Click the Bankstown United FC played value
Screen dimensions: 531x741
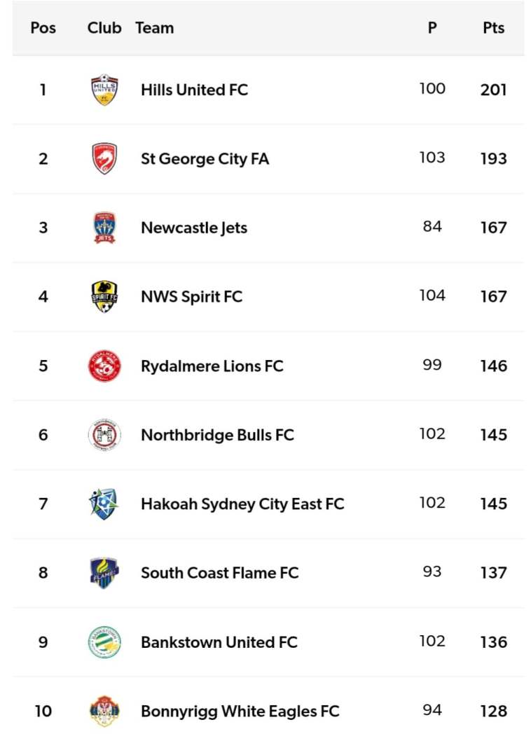tap(432, 642)
